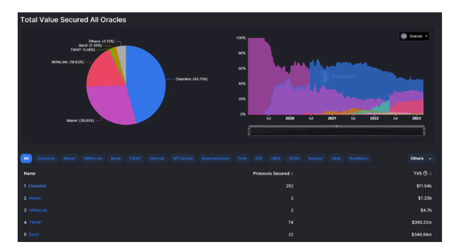Click the Chainlink (45.75%) pie label

click(192, 79)
